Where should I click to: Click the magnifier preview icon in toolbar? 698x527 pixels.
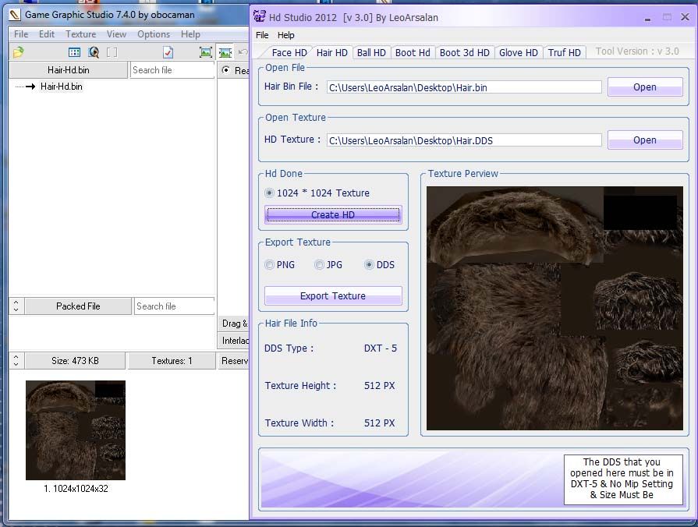[94, 52]
